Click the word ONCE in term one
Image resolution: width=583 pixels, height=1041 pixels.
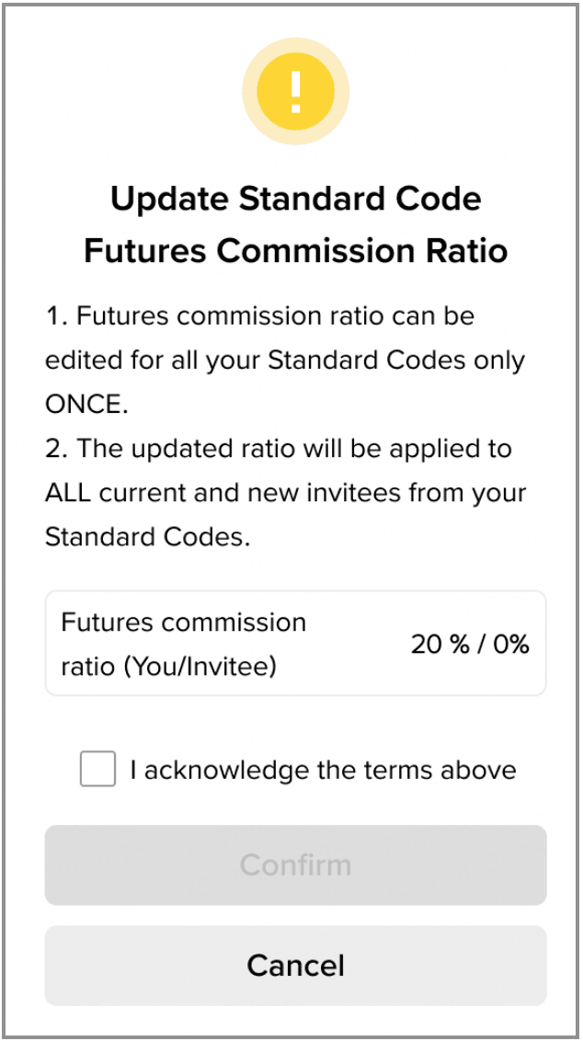pyautogui.click(x=83, y=404)
